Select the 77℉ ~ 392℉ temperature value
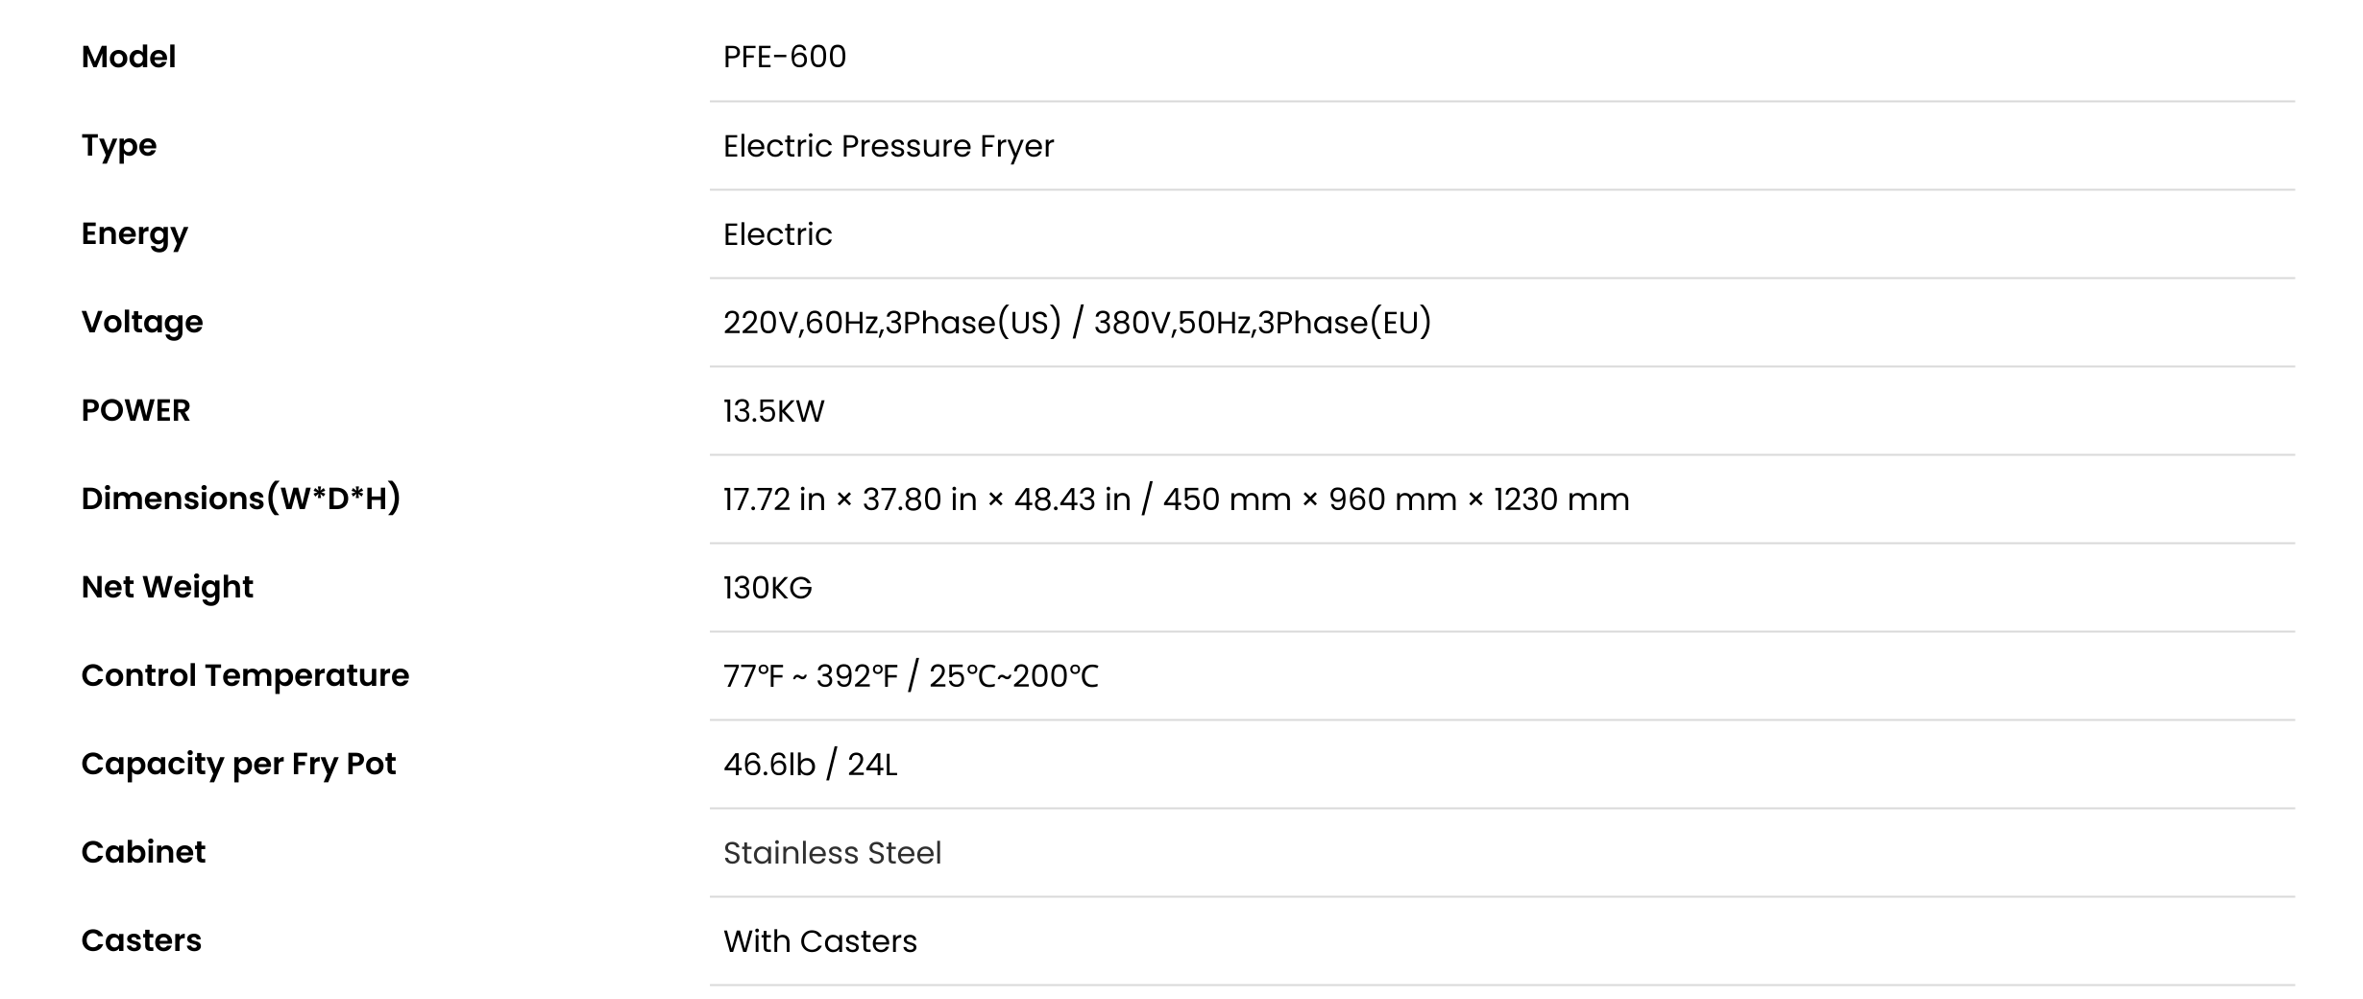Image resolution: width=2363 pixels, height=999 pixels. (911, 676)
